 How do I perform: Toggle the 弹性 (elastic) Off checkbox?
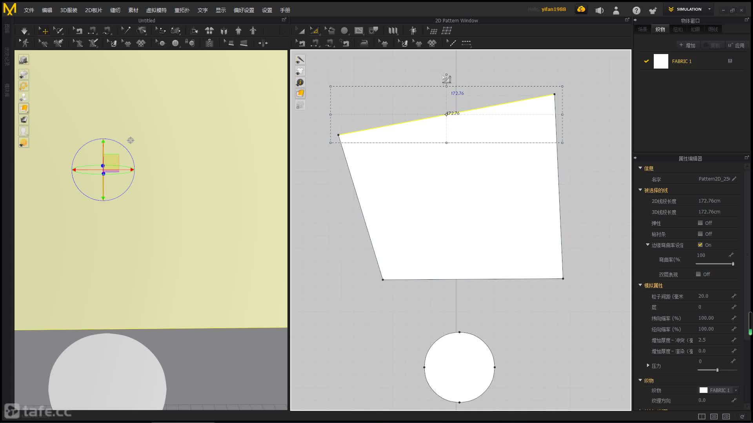coord(700,223)
